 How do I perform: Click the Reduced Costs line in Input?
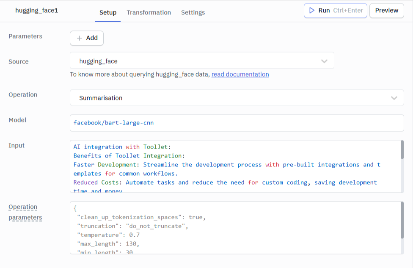[225, 182]
